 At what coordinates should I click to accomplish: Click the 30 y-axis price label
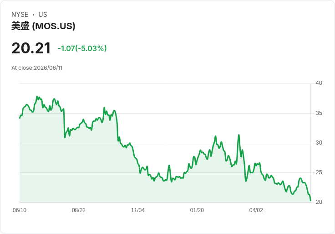[x=319, y=143]
